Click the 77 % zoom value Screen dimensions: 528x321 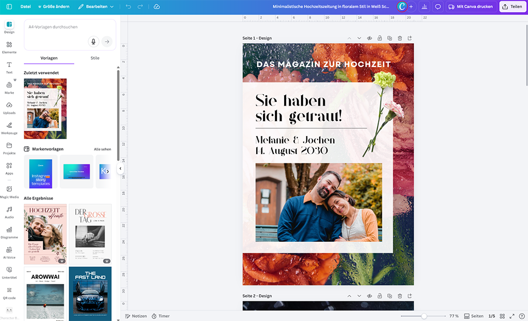454,316
